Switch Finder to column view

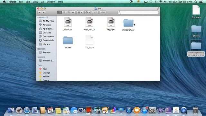click(x=69, y=12)
